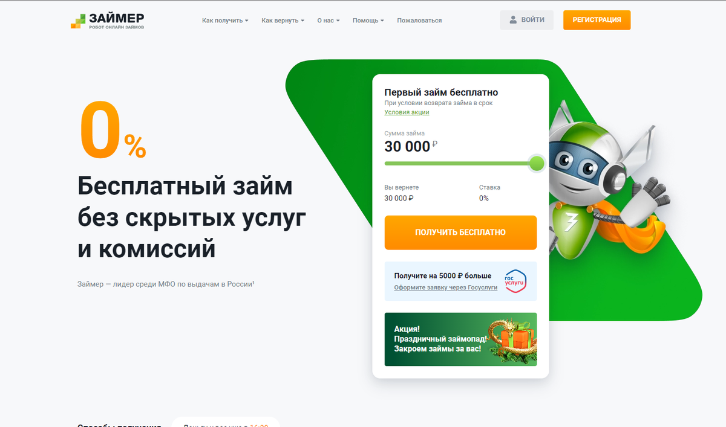
Task: Open the Как вернуть dropdown menu
Action: (x=283, y=21)
